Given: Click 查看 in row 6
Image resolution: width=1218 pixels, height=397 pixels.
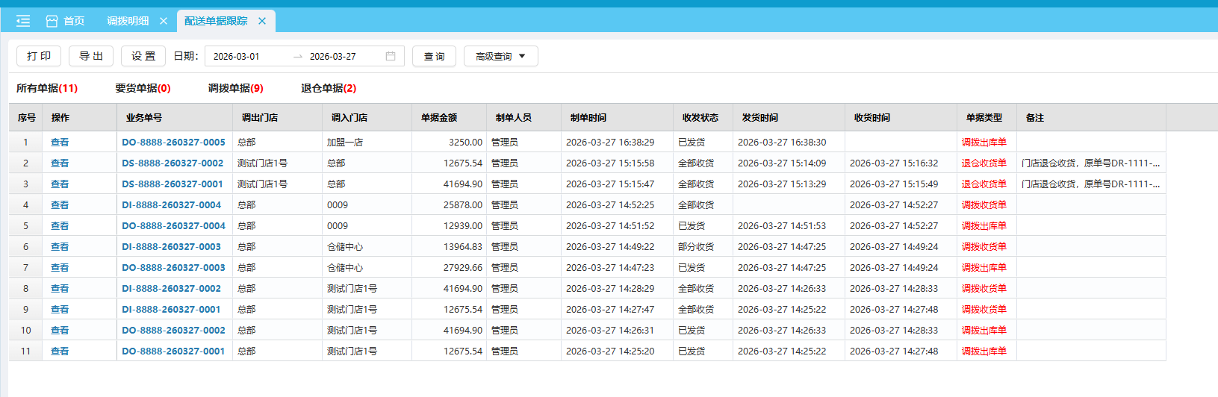Looking at the screenshot, I should [x=60, y=246].
